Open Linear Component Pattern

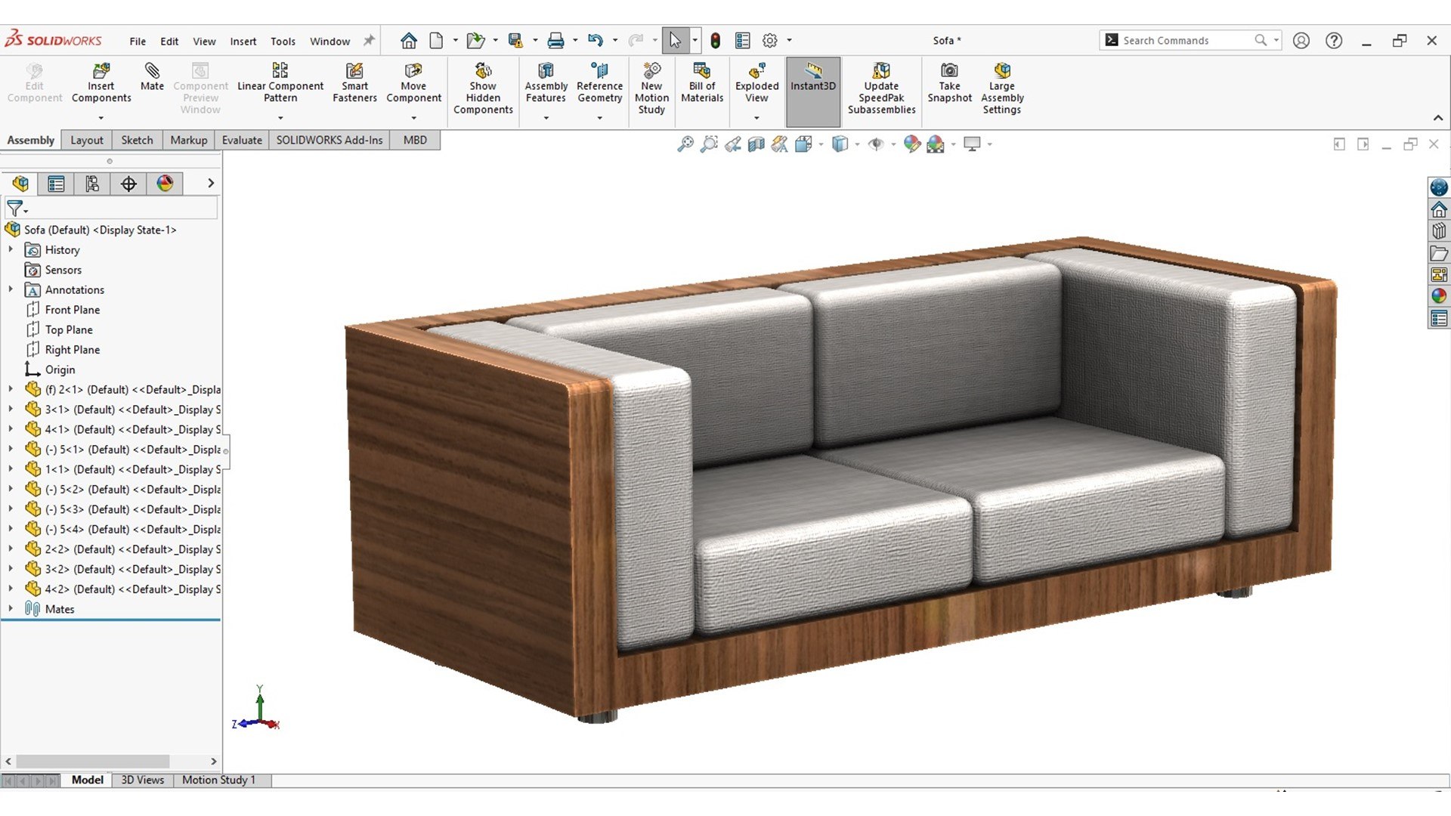tap(280, 83)
